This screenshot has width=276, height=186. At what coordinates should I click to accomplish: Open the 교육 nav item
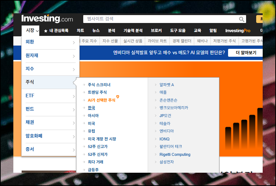(197, 31)
